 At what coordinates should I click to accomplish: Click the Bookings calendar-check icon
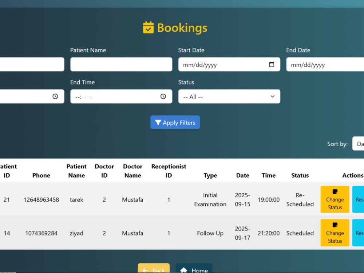(x=148, y=27)
